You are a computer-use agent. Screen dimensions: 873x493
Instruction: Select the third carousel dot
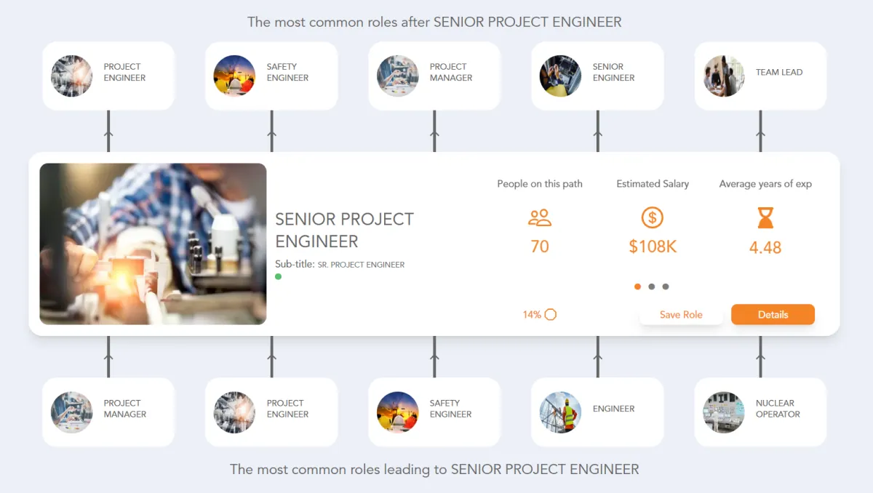(663, 286)
